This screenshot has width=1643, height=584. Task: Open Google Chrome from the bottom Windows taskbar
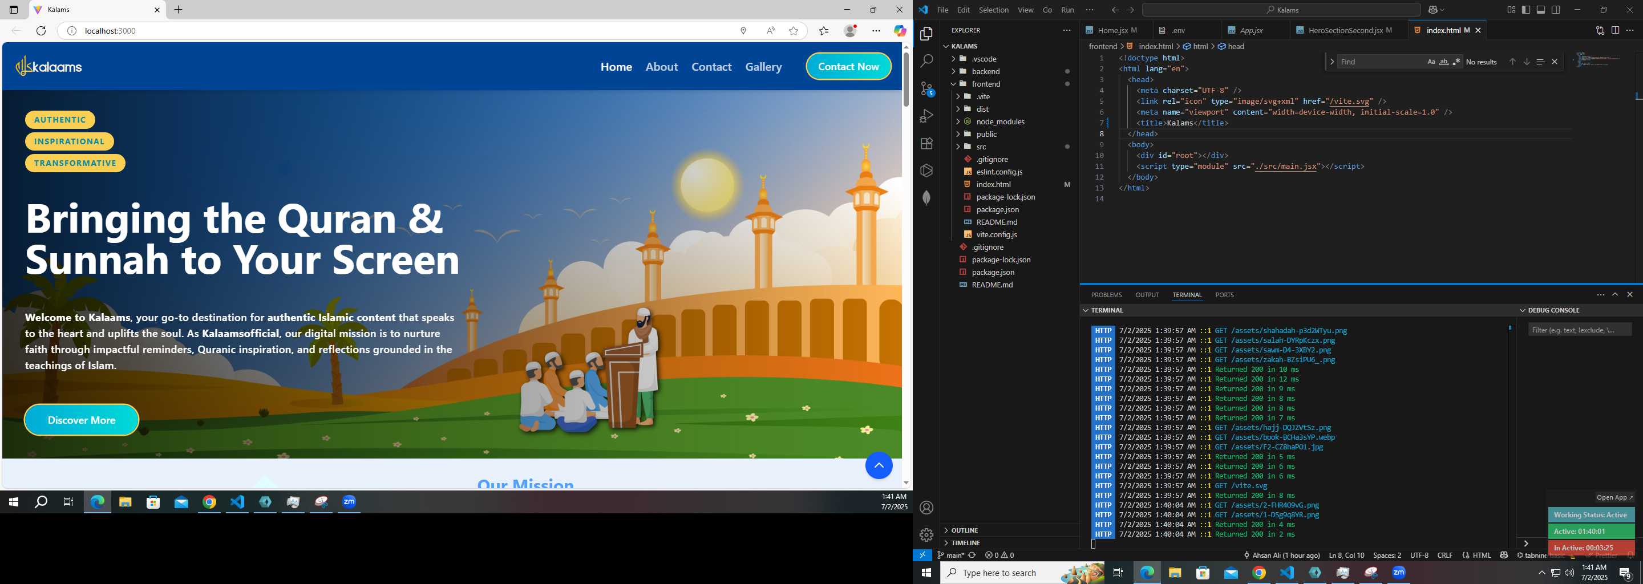pos(1259,573)
